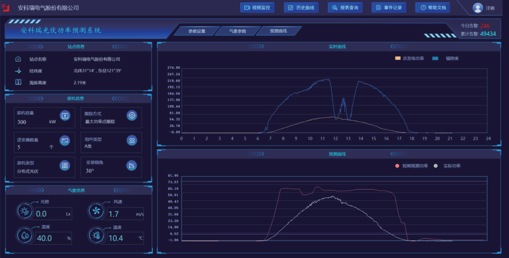This screenshot has height=258, width=509.
Task: Click the humidity droplet icon
Action: (24, 236)
